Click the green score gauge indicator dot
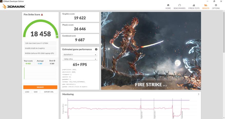Image resolution: width=225 pixels, height=119 pixels. pos(57,37)
